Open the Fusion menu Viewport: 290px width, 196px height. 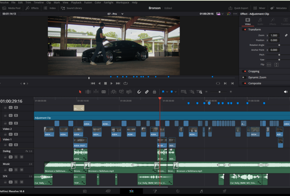pyautogui.click(x=88, y=3)
